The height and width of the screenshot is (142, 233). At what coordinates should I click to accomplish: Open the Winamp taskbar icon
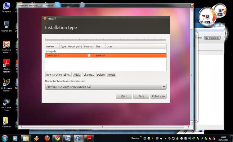coord(36,138)
